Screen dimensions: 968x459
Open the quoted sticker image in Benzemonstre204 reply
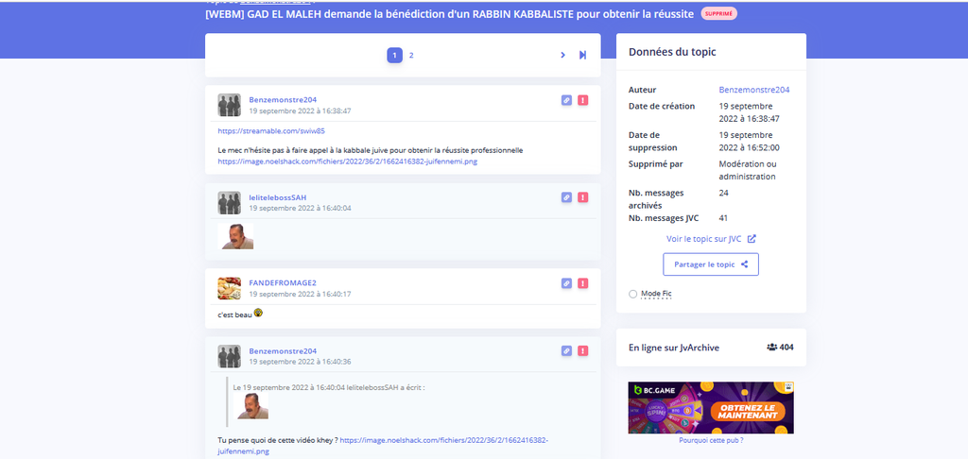pos(253,406)
